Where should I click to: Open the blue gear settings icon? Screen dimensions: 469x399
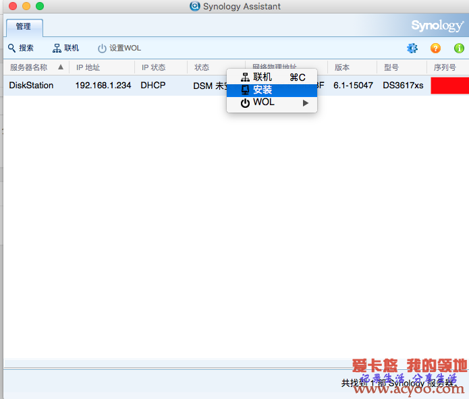(412, 48)
